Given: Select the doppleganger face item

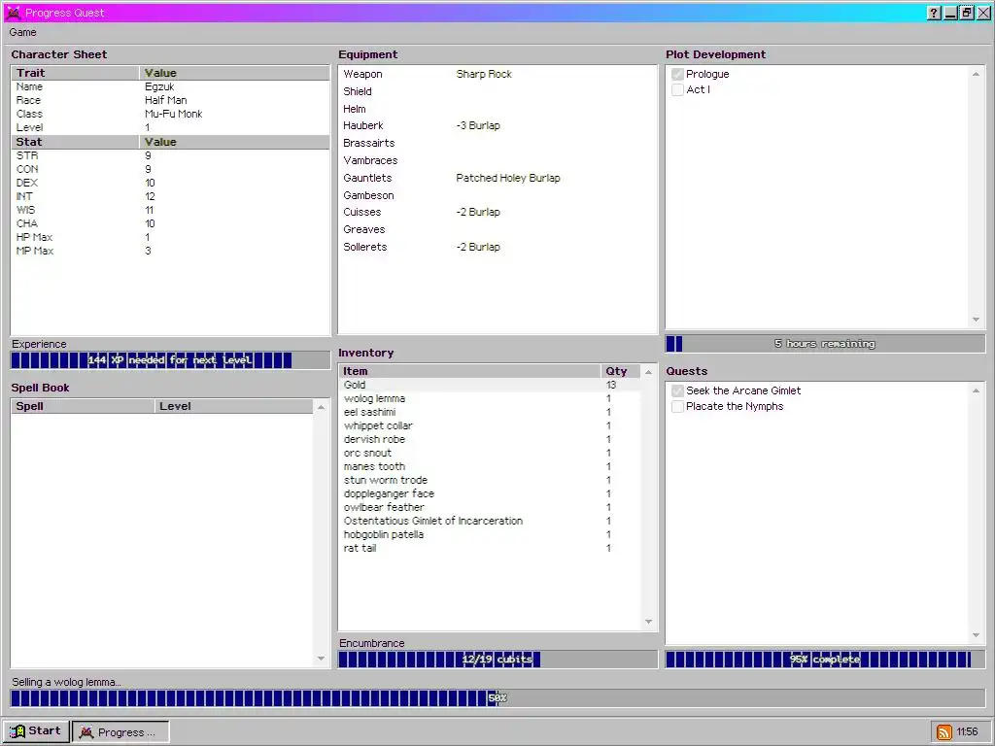Looking at the screenshot, I should 490,494.
